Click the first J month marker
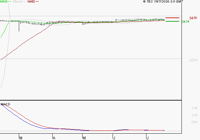Viewport: 200px width, 140px height. coord(114,138)
